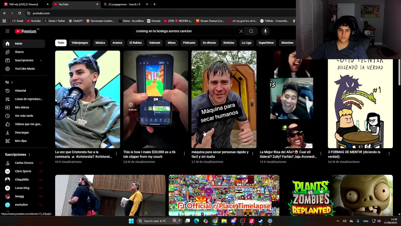Play the Máquina para secar humanos short thumbnail
Screen dimensions: 401x226
pos(224,99)
